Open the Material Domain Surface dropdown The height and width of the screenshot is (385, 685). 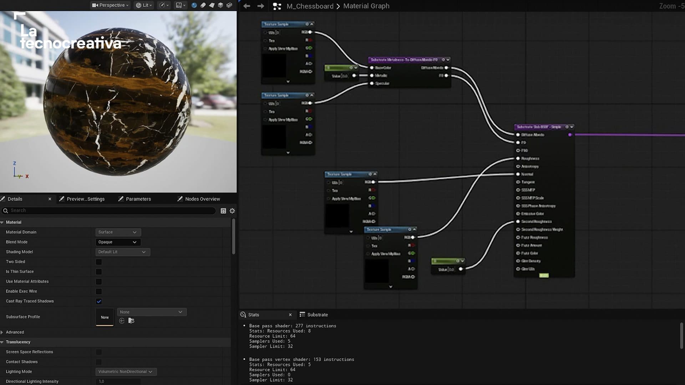pos(118,232)
